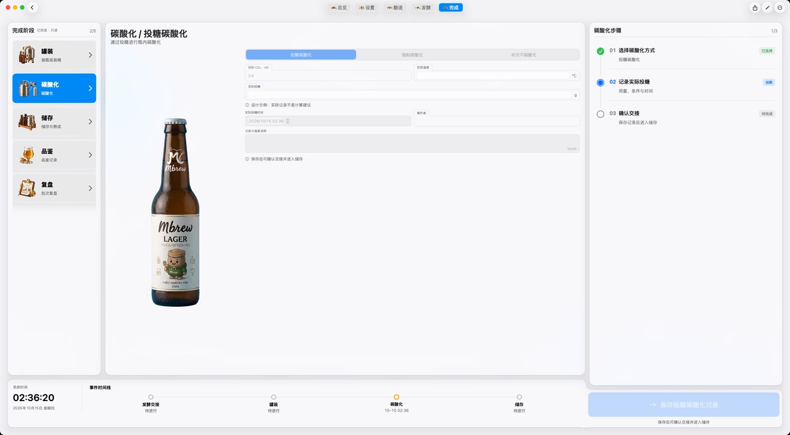
Task: Click the 储存 bottle crate icon
Action: [27, 122]
